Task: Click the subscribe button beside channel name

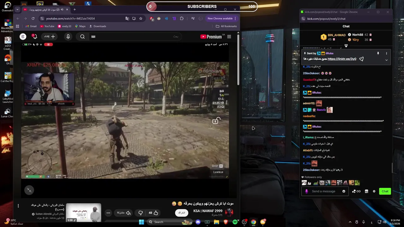Action: tap(181, 213)
